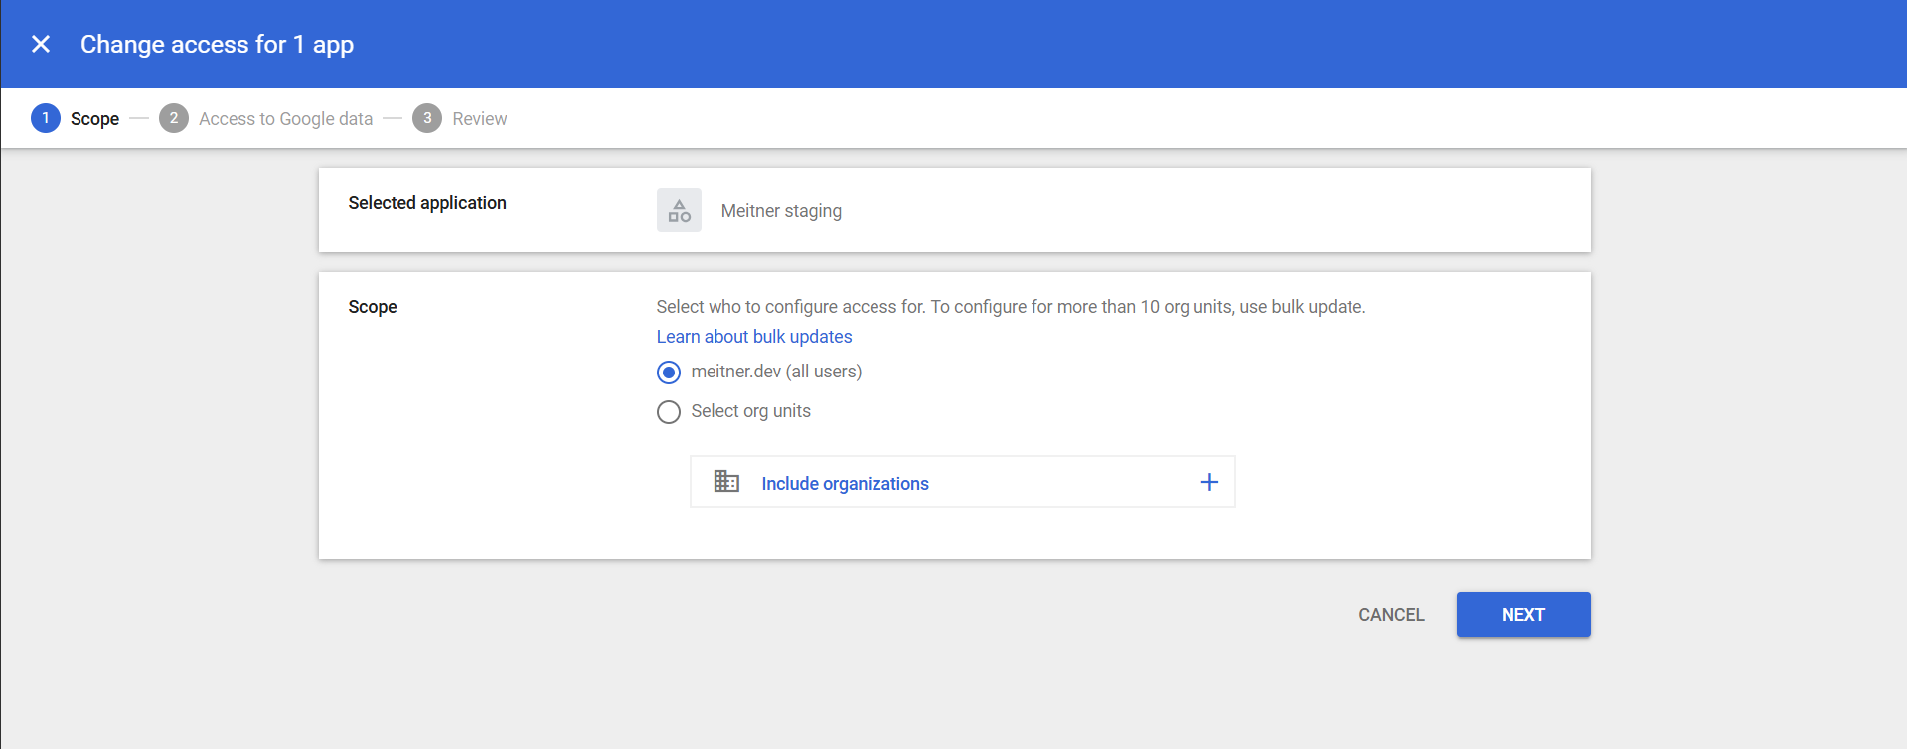Go to Access to Google data step
This screenshot has height=749, width=1907.
[x=285, y=119]
